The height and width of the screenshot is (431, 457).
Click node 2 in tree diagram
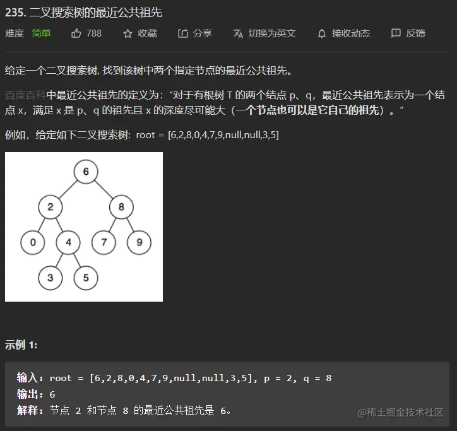click(x=50, y=207)
